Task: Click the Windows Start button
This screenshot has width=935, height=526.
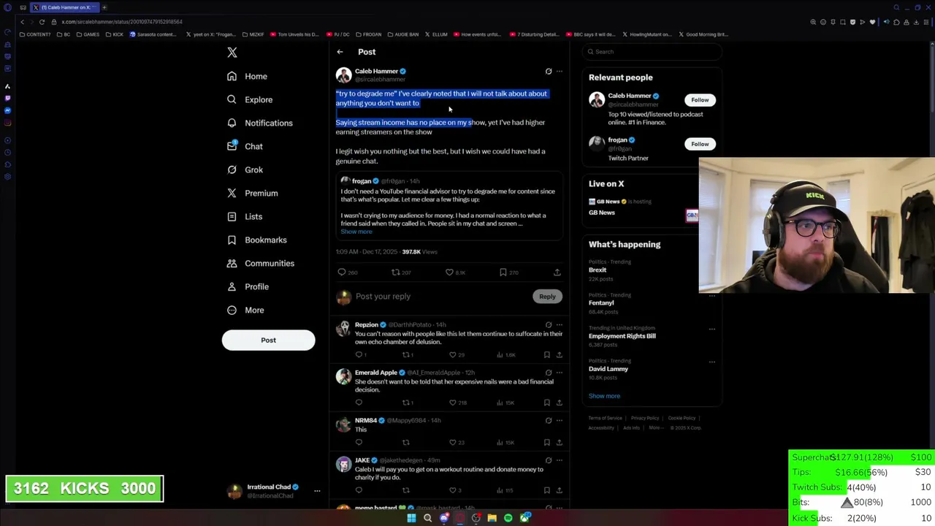Action: [x=411, y=518]
